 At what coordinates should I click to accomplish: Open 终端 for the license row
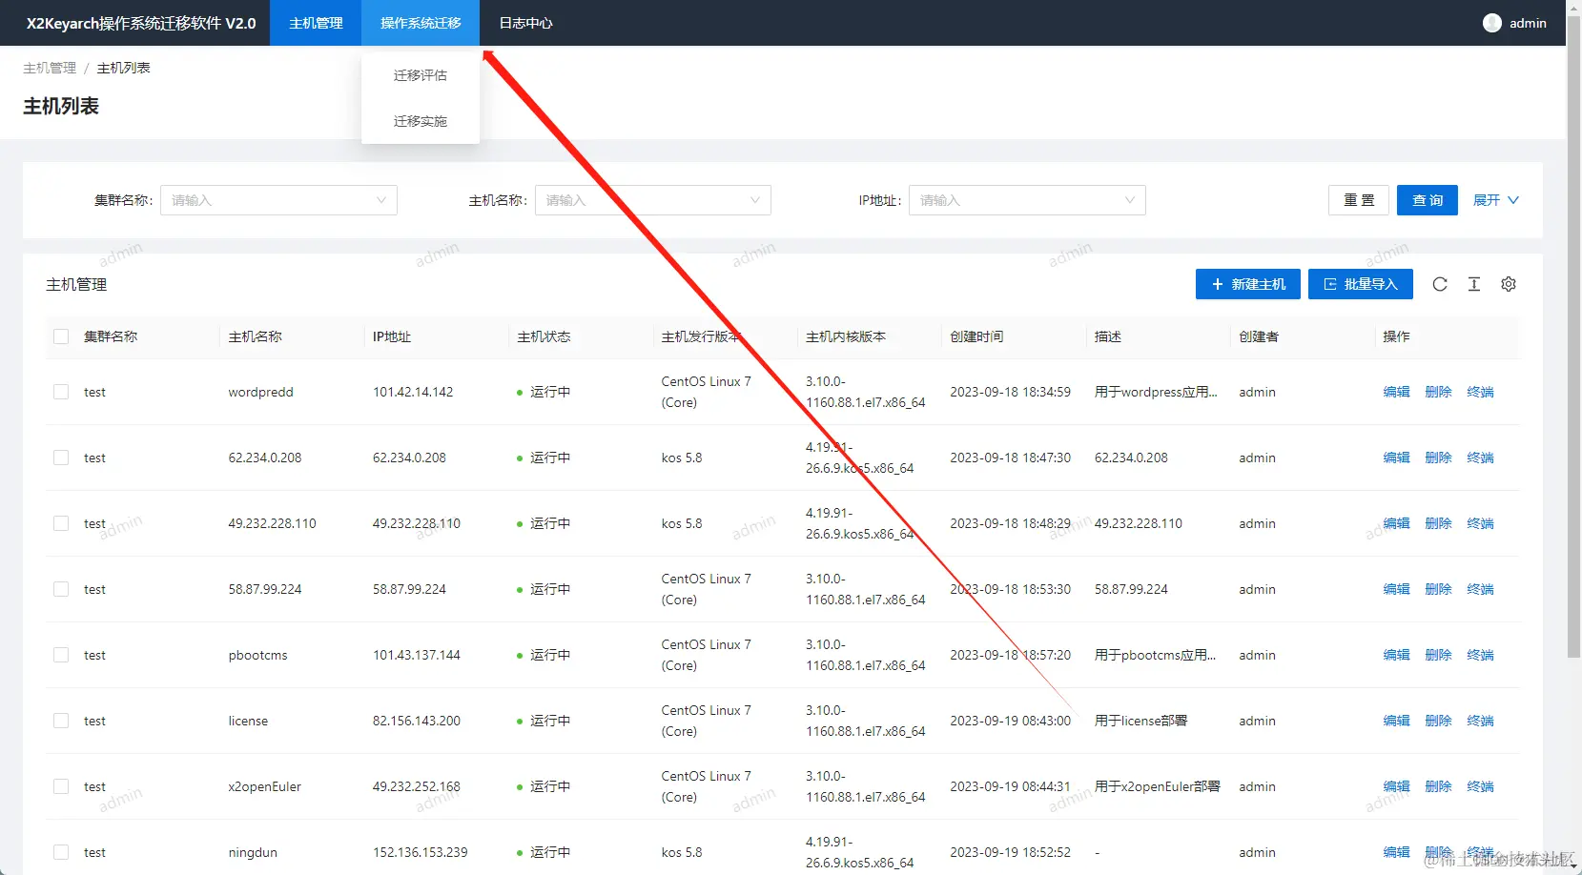click(1480, 721)
